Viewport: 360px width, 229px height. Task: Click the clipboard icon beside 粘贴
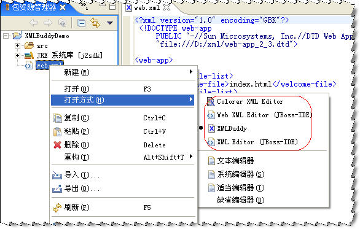[57, 131]
